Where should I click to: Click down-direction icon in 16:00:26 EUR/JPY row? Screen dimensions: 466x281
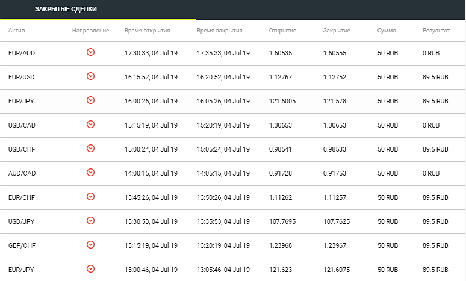coord(91,100)
